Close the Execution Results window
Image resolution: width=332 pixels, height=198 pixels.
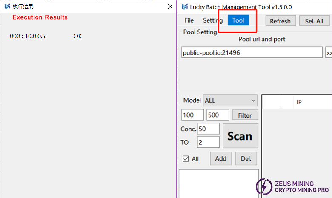pos(170,7)
